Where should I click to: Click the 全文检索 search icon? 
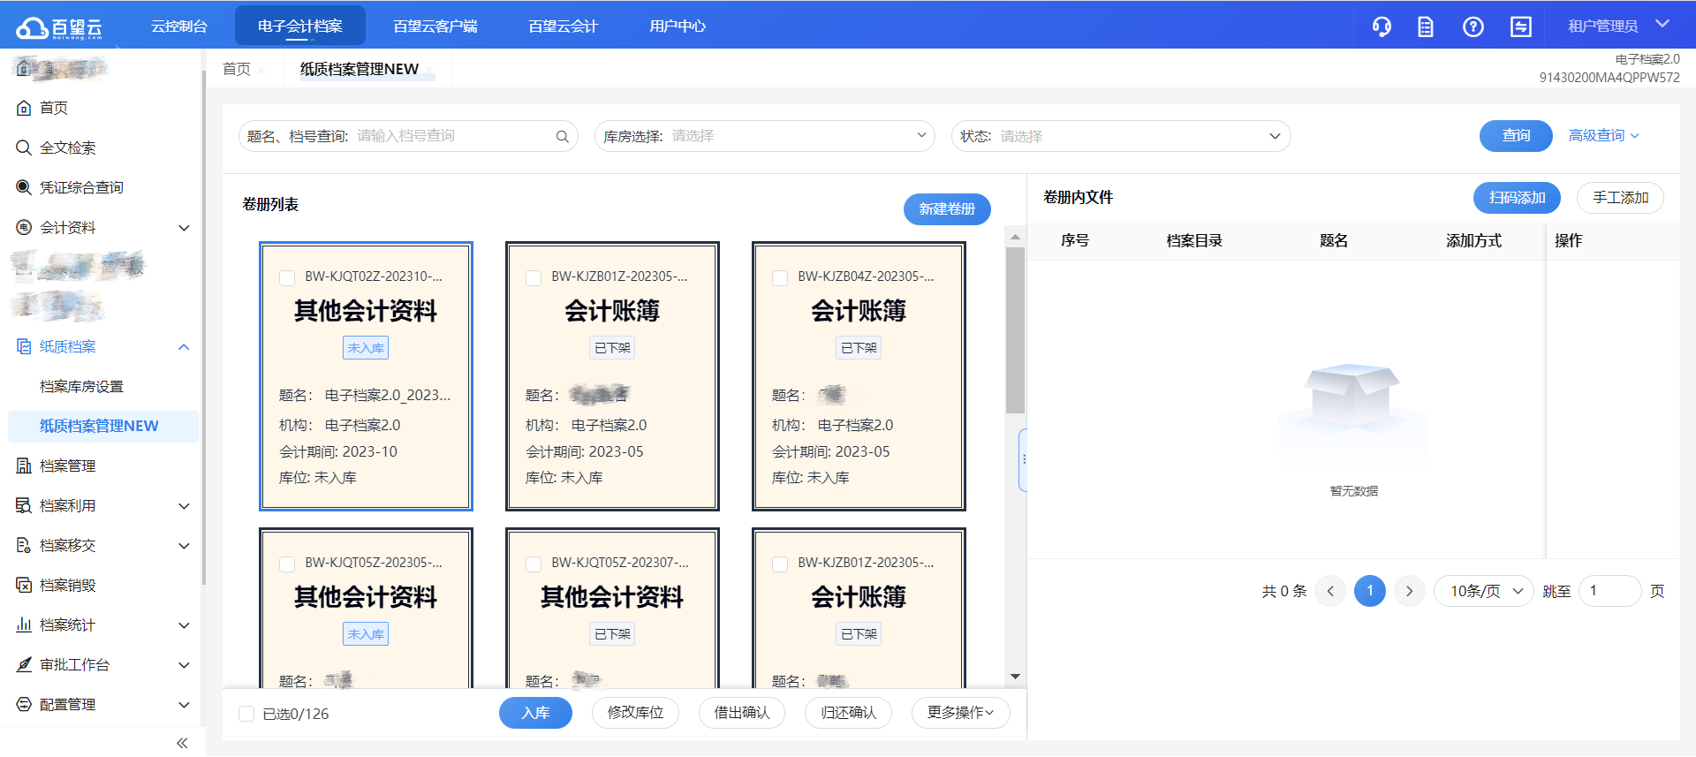24,148
